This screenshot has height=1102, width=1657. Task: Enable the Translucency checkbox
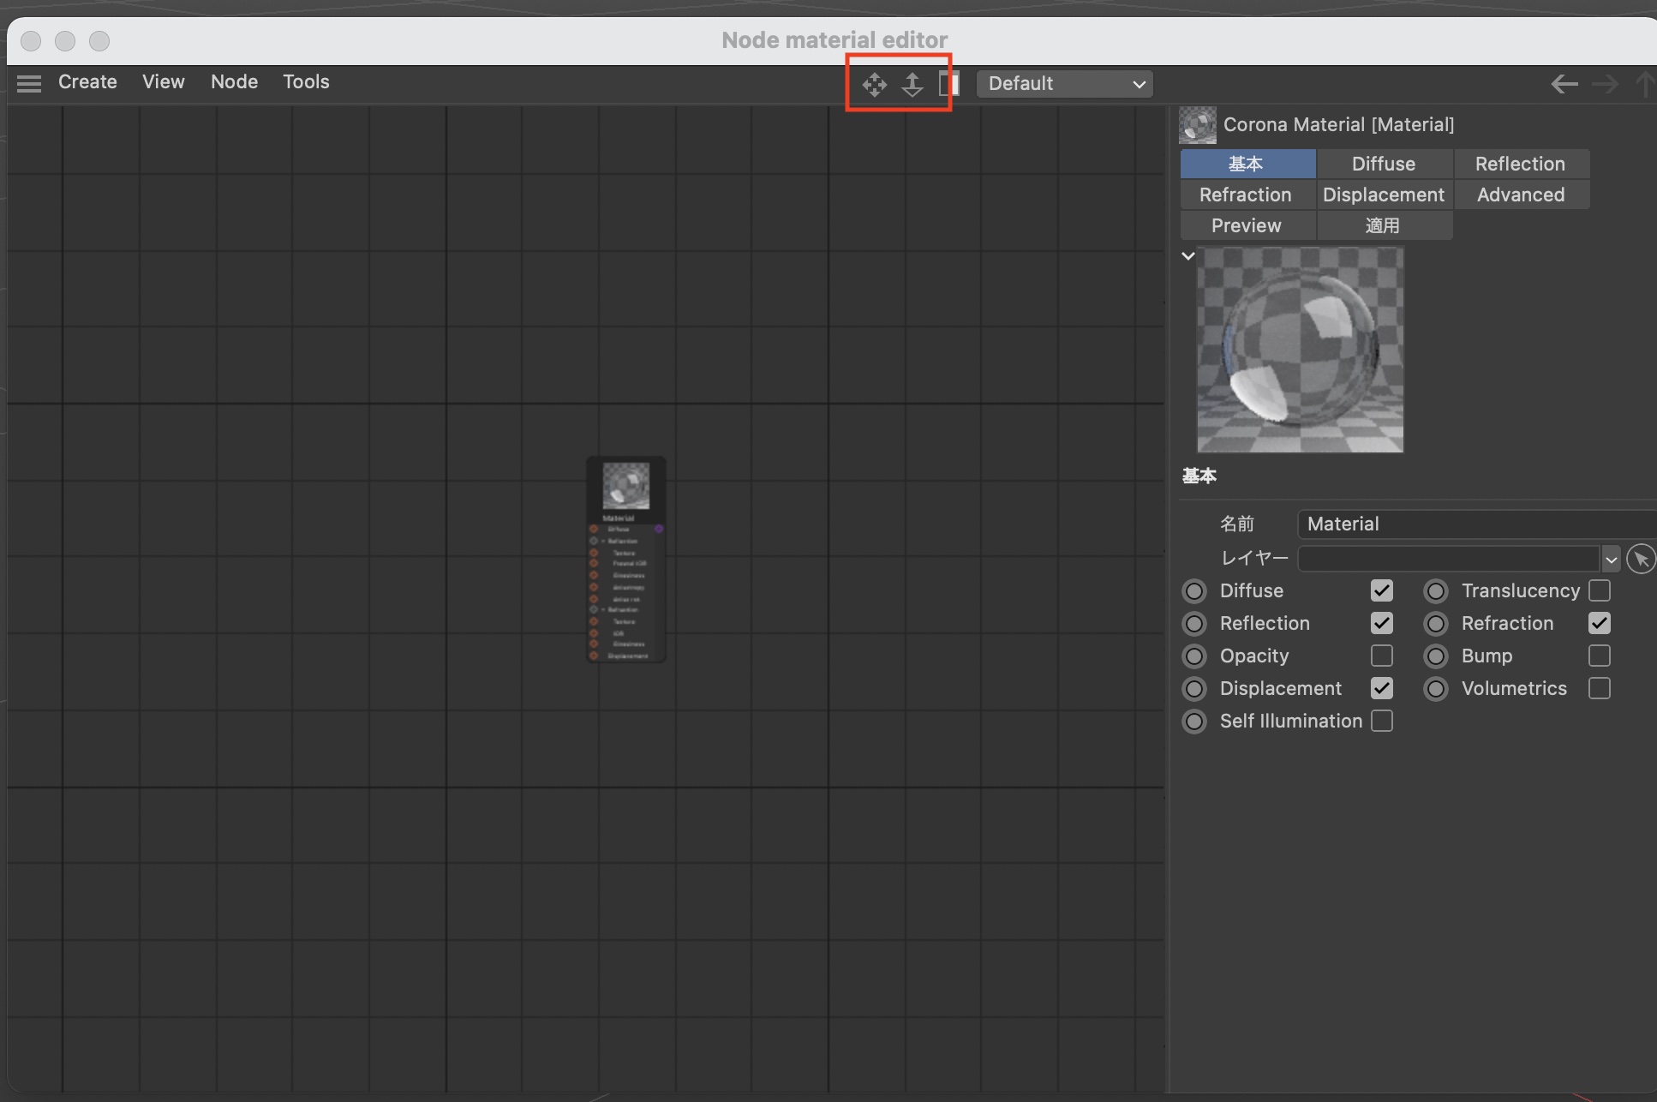coord(1599,591)
